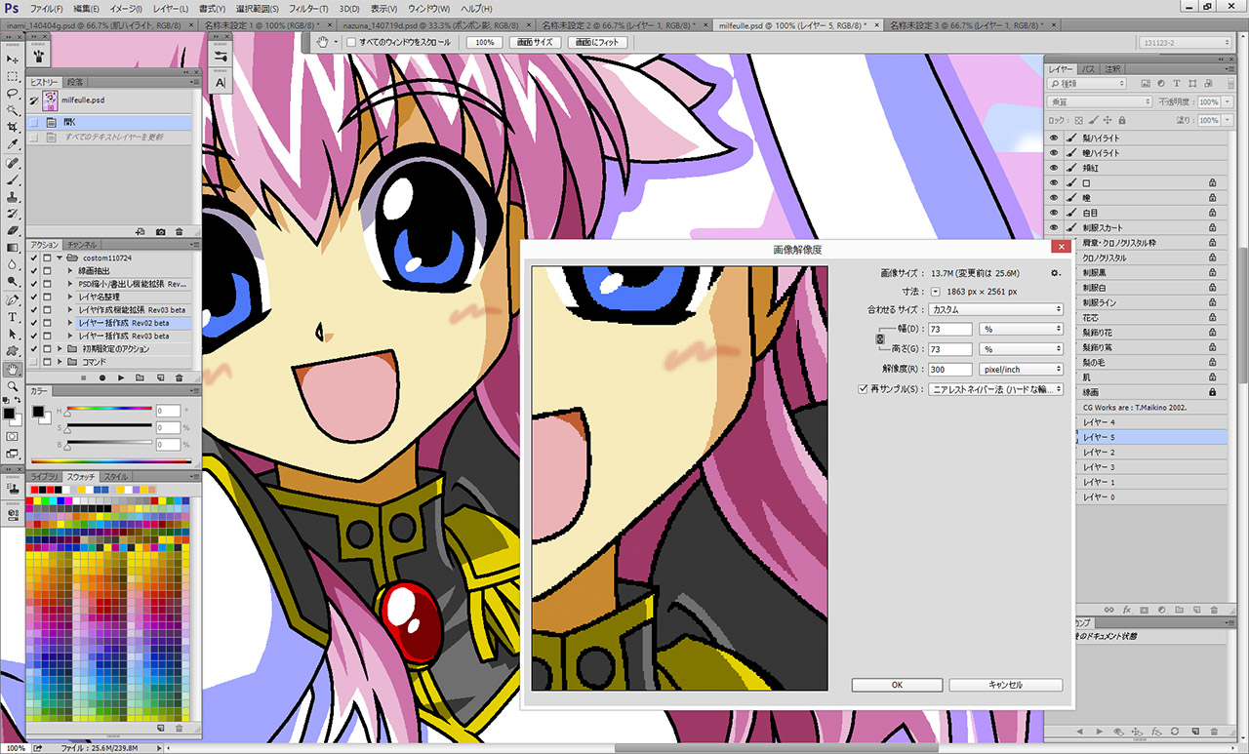Image resolution: width=1249 pixels, height=754 pixels.
Task: Click the 画面サイズ button
Action: (536, 43)
